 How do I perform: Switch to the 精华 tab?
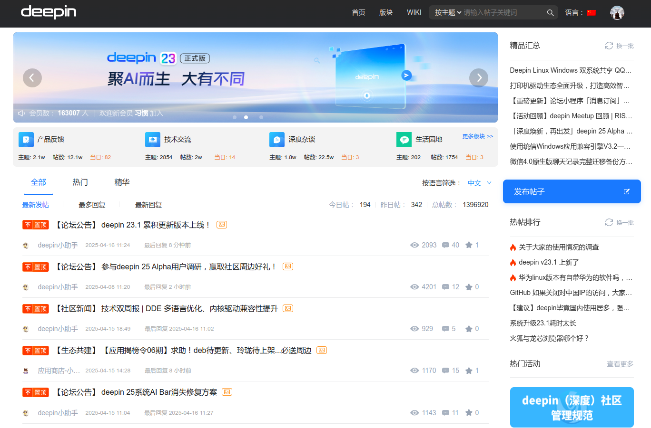[122, 182]
